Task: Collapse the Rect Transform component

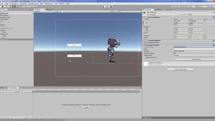Action: [143, 17]
